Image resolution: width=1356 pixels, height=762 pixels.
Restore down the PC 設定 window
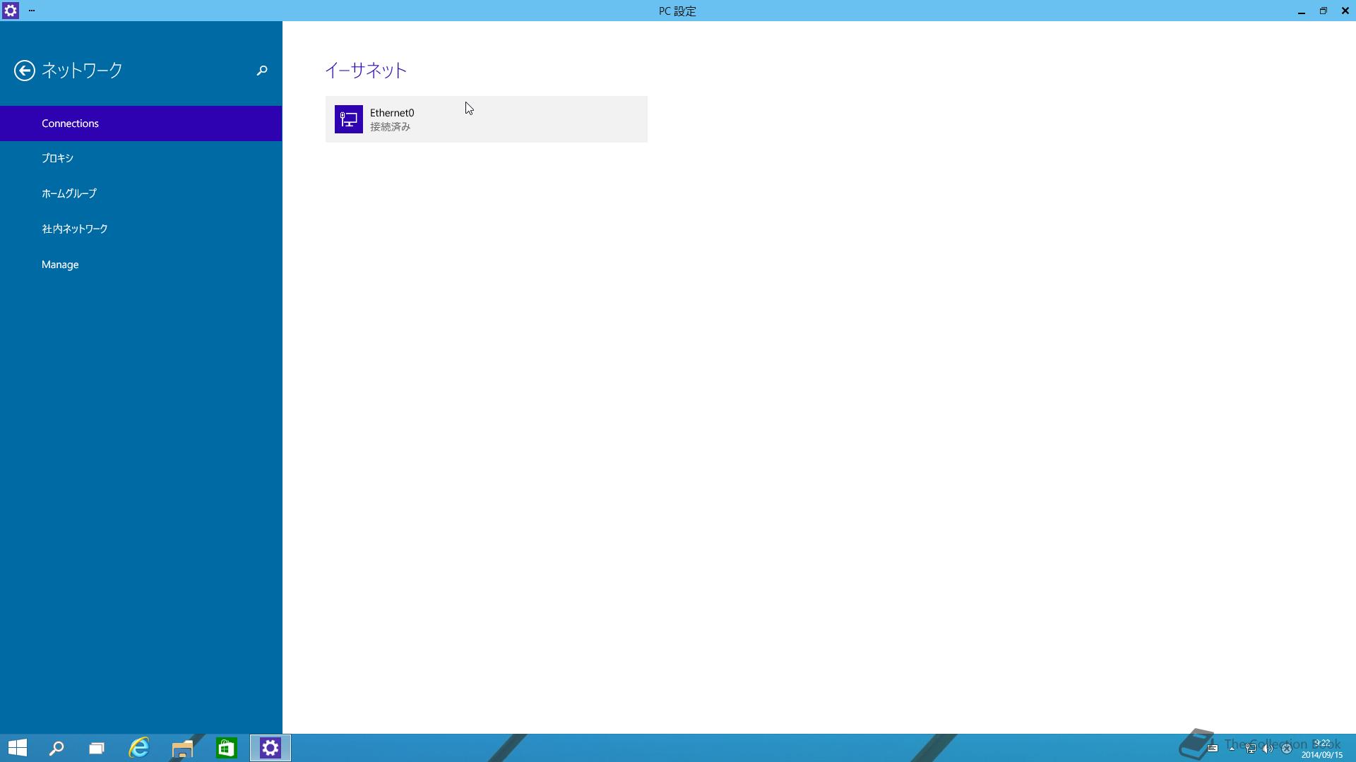tap(1324, 11)
